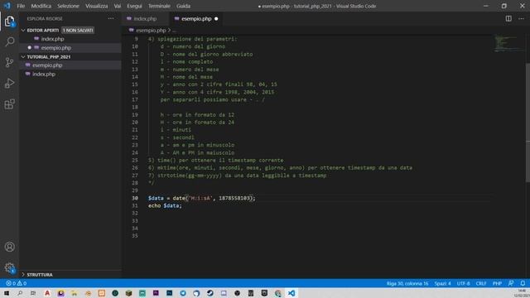Click the errors and warnings status indicator
Screen dimensions: 530x298
(17, 283)
